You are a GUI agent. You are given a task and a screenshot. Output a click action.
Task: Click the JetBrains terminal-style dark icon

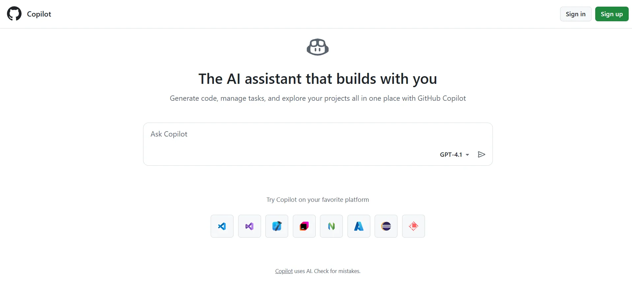click(304, 226)
